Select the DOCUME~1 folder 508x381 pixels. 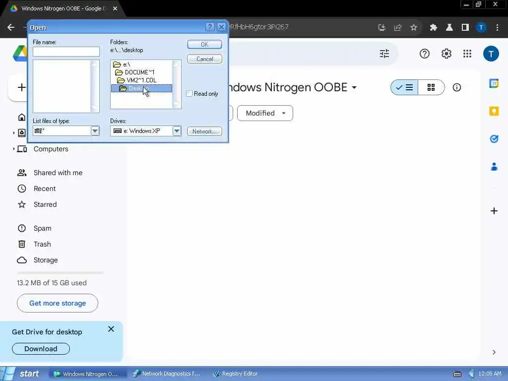click(135, 72)
